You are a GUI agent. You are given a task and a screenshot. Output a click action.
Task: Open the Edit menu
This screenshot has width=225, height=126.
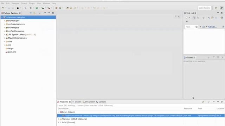pyautogui.click(x=8, y=3)
